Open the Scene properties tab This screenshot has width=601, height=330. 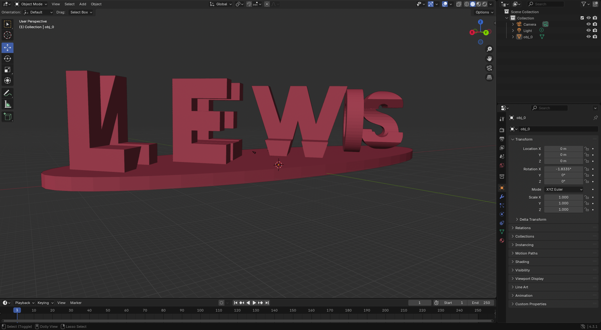coord(502,156)
